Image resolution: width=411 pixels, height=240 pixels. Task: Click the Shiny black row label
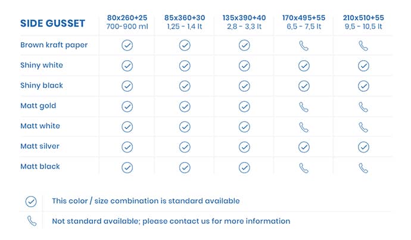pyautogui.click(x=42, y=85)
